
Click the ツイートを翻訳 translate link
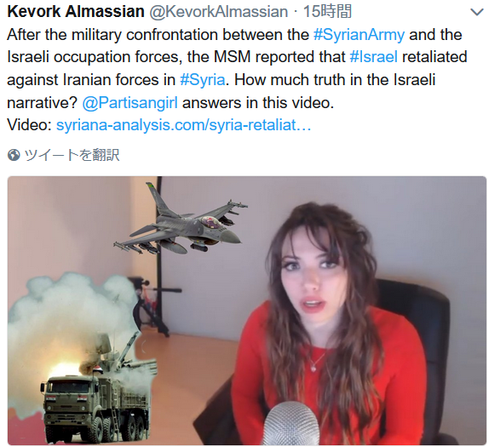pyautogui.click(x=72, y=155)
